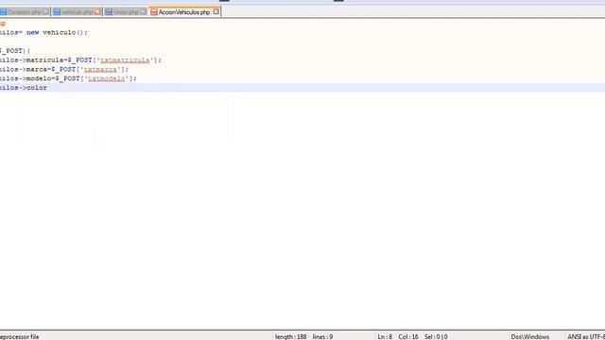Click the 'txtmodelo' string in code
Image resolution: width=605 pixels, height=340 pixels.
coord(107,78)
